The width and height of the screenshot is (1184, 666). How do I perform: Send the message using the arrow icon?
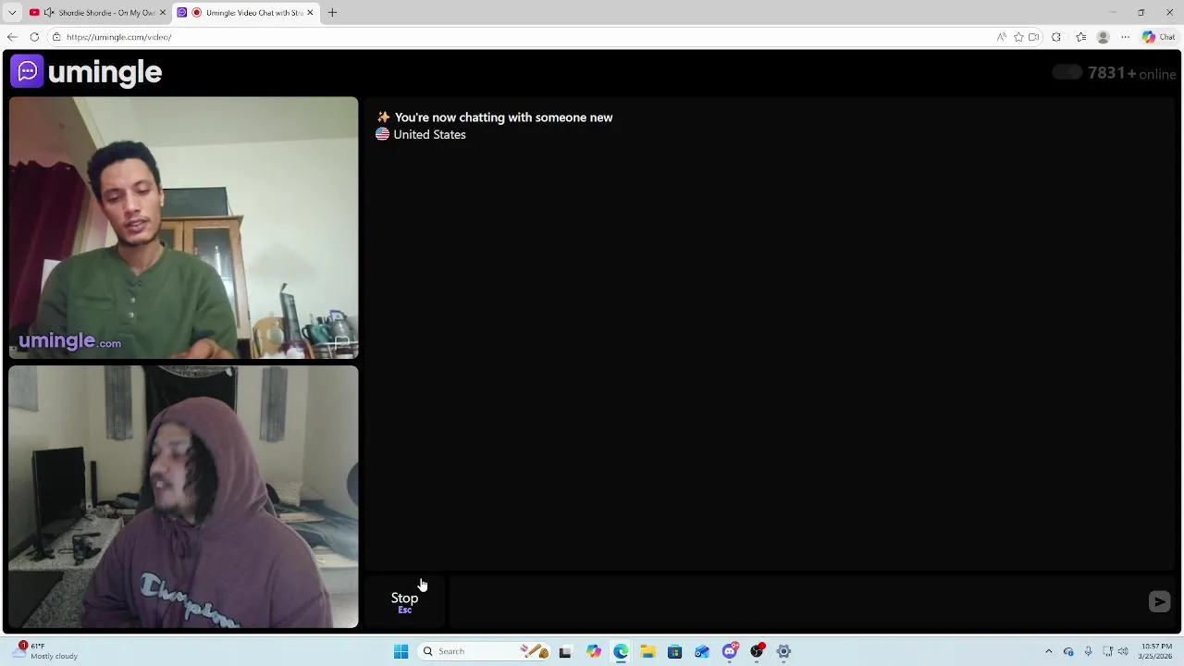click(x=1159, y=602)
